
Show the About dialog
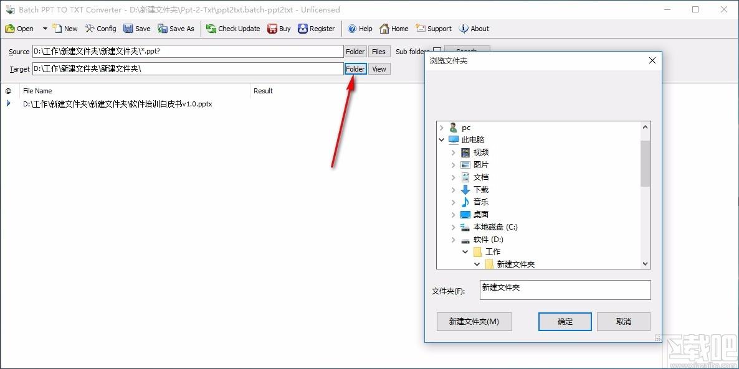pos(474,29)
